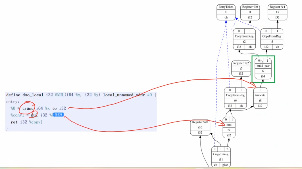
Task: Click the circled trunc keyword in code
Action: [x=28, y=108]
